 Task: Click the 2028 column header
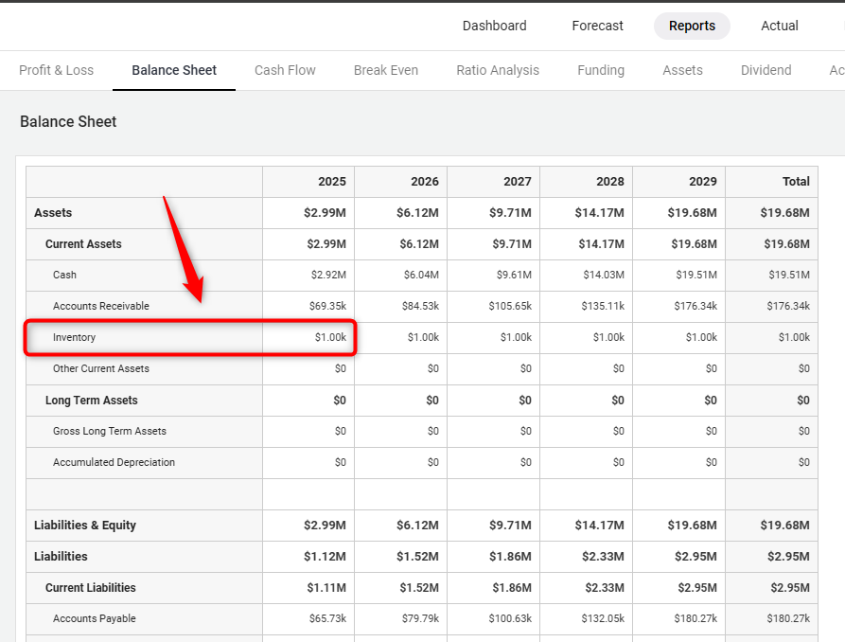[610, 182]
